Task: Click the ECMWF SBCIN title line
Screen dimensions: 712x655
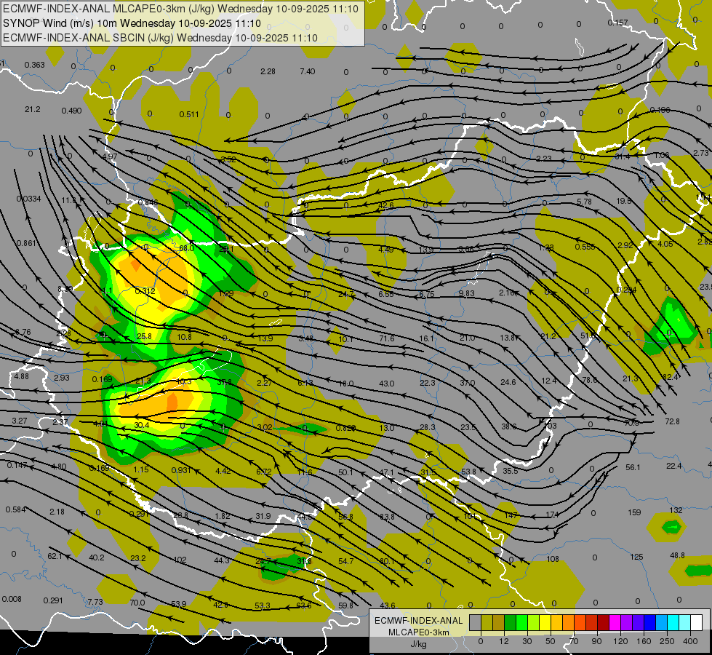Action: 160,38
